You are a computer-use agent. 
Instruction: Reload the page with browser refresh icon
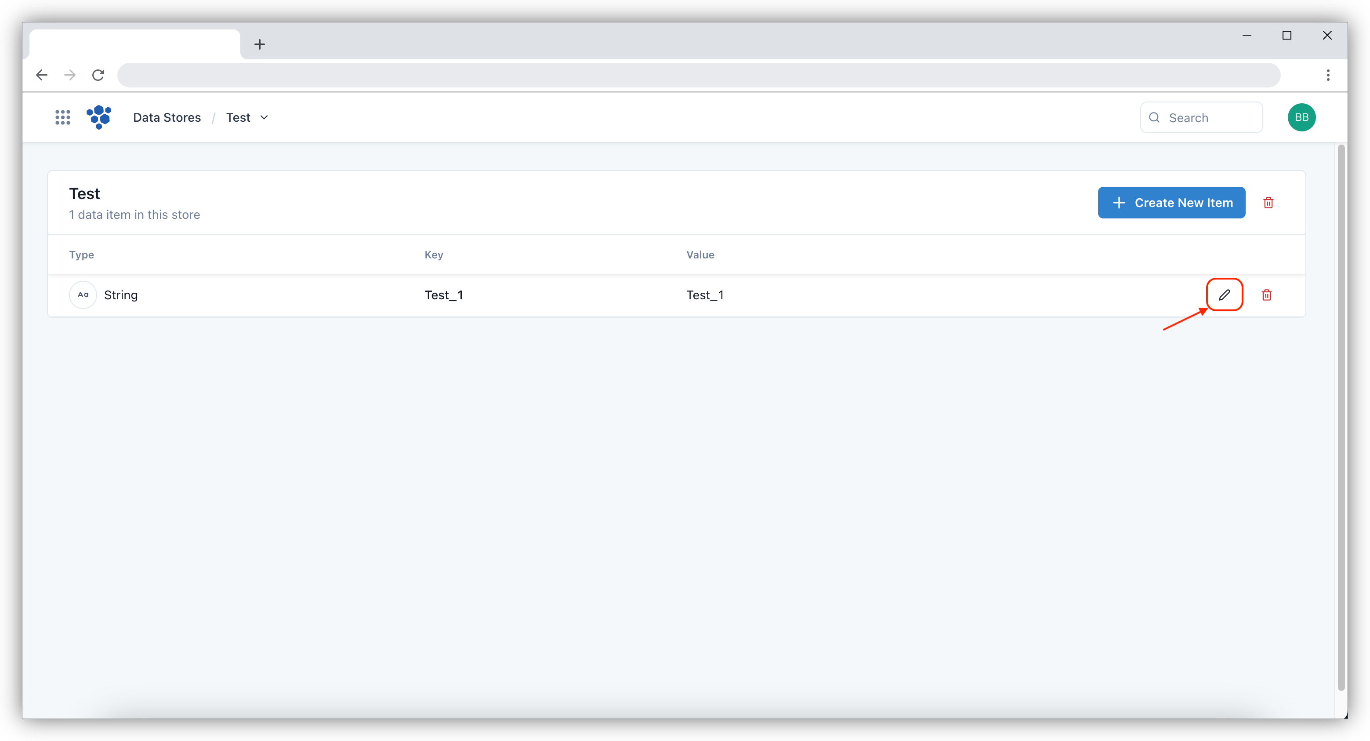tap(98, 75)
